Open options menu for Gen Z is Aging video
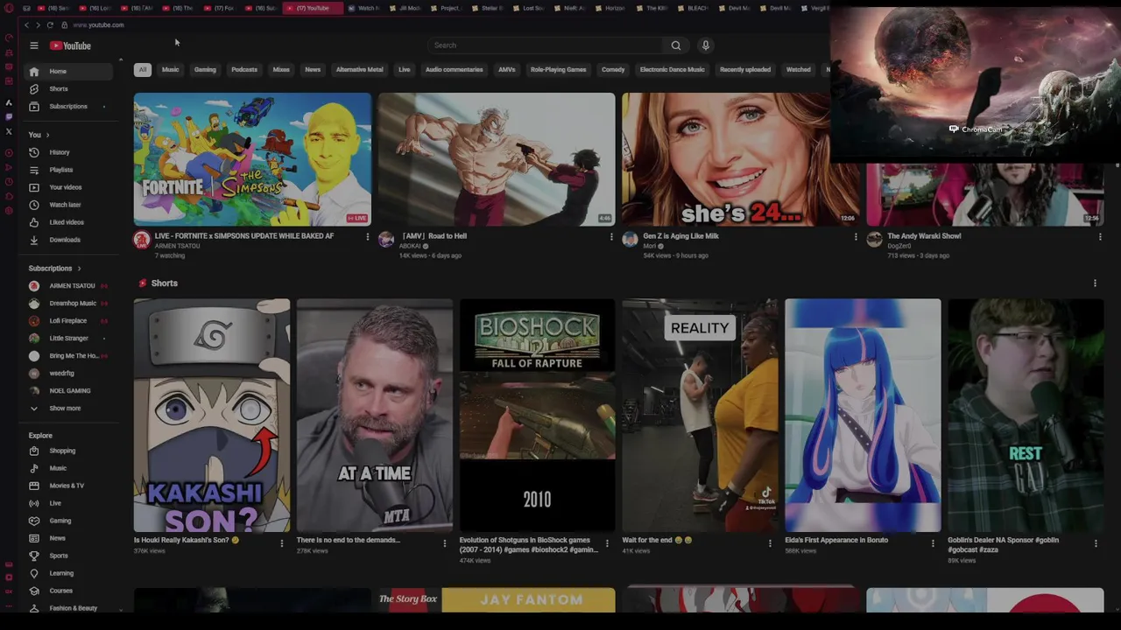1121x630 pixels. [856, 236]
